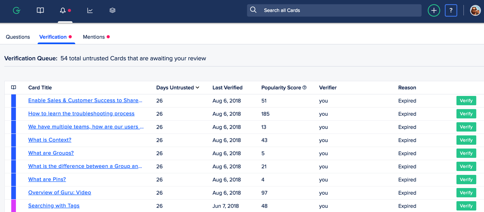Click the Verifier column header
This screenshot has width=484, height=212.
pyautogui.click(x=328, y=88)
